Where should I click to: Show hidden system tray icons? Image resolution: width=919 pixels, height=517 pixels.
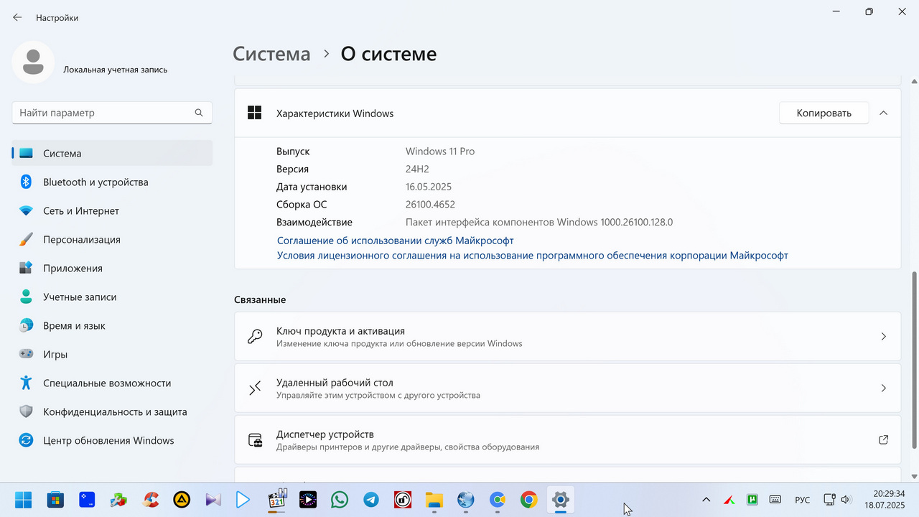pyautogui.click(x=706, y=500)
